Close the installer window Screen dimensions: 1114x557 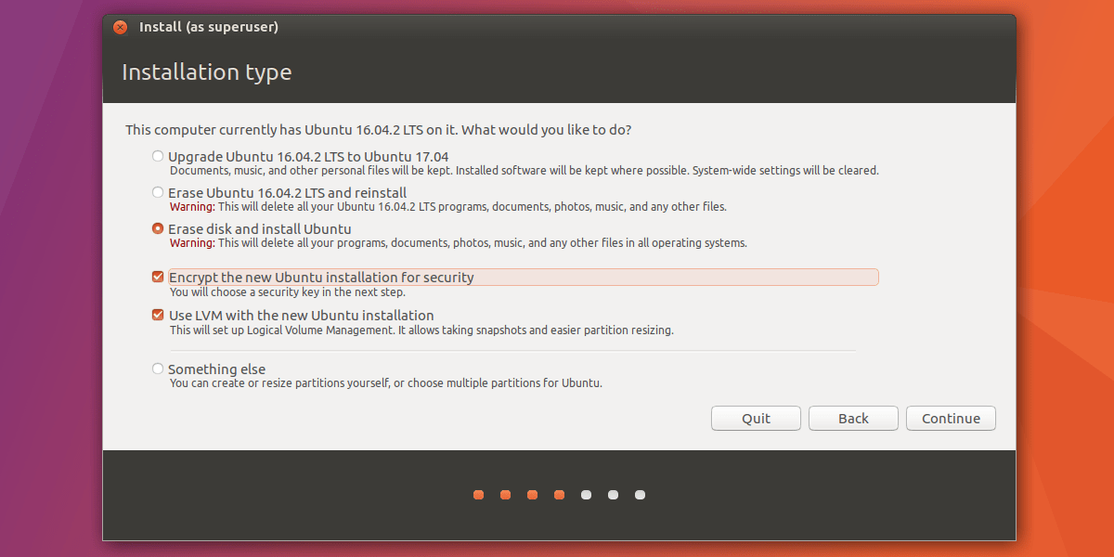(x=120, y=27)
